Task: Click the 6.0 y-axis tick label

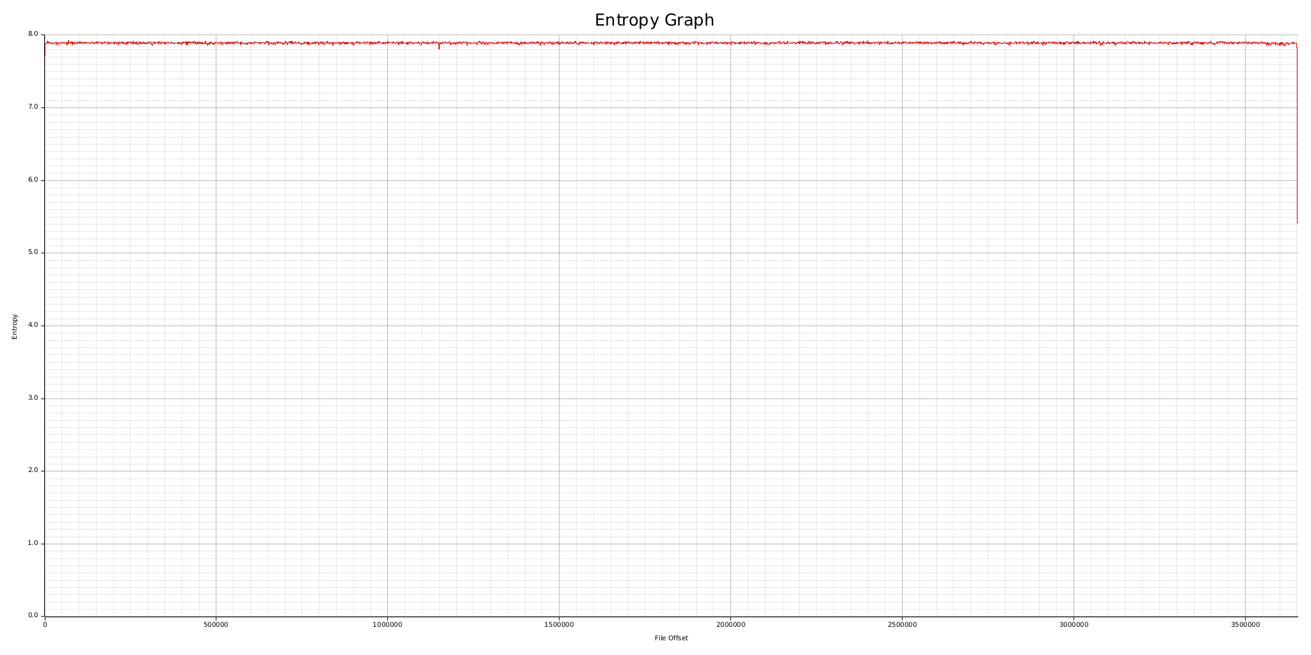Action: (x=33, y=180)
